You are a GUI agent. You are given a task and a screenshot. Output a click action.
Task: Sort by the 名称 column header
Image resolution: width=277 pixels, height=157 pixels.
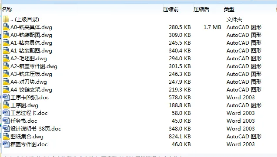click(7, 9)
